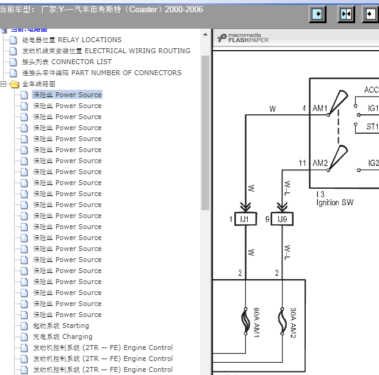The image size is (379, 375).
Task: Click the document icon beside 充电系统 Charging
Action: [24, 337]
